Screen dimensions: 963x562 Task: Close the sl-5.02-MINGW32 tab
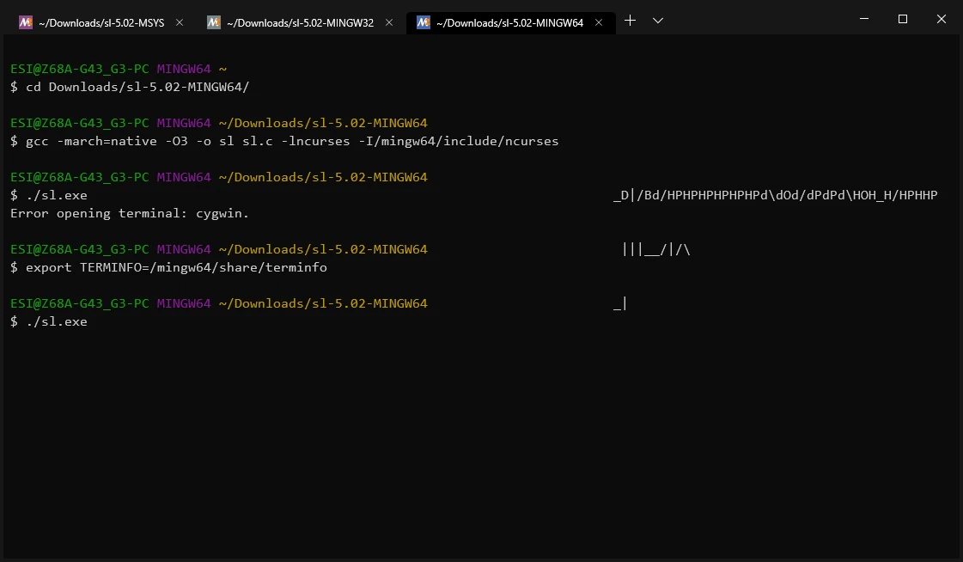(x=389, y=22)
